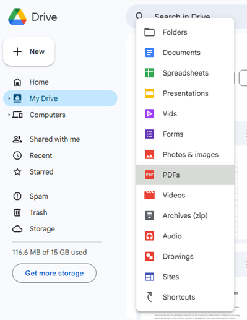Click the Starred star icon

coord(17,172)
